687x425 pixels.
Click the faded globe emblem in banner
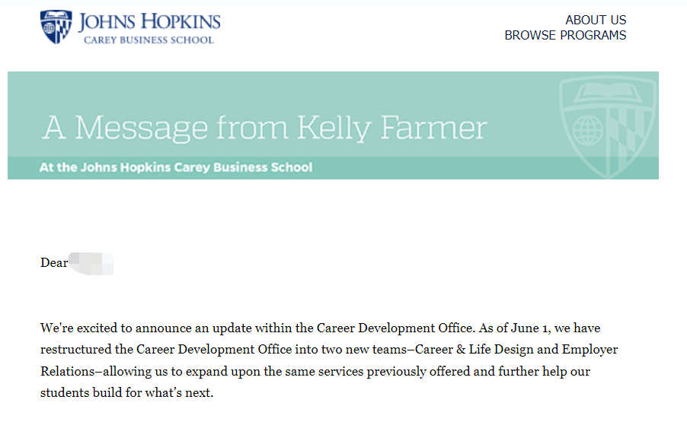587,130
